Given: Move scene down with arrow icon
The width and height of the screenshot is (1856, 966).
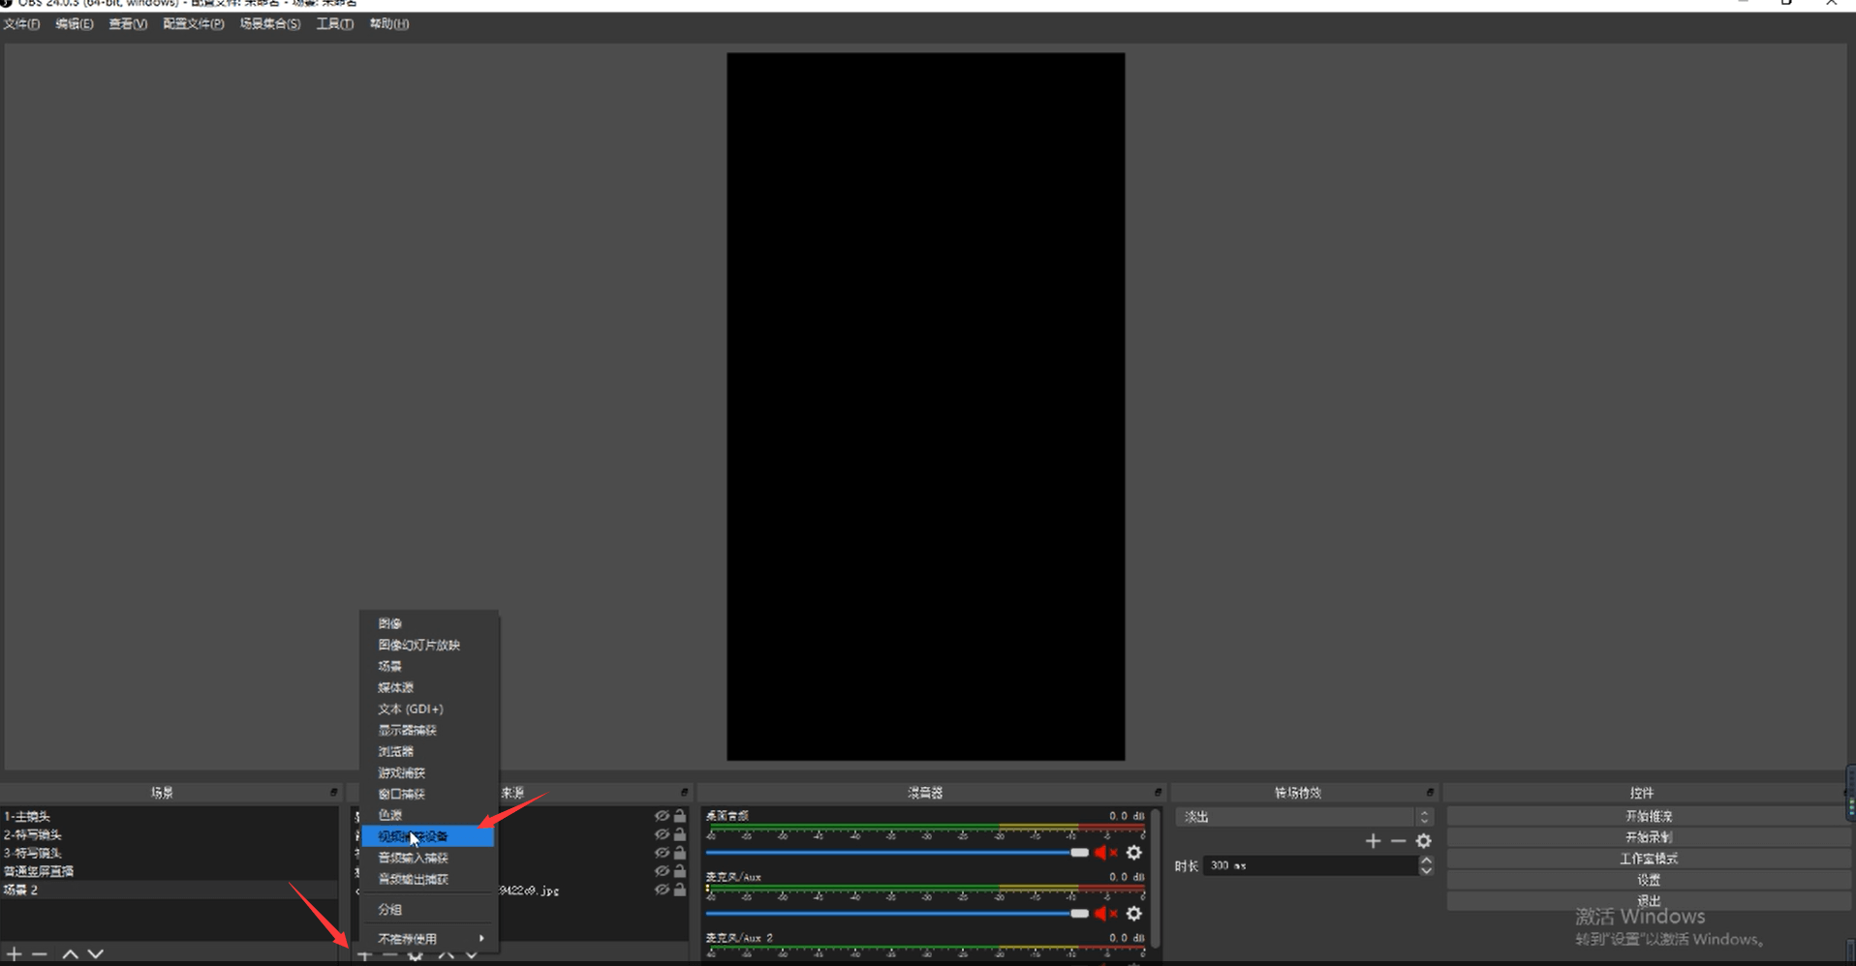Looking at the screenshot, I should [95, 954].
